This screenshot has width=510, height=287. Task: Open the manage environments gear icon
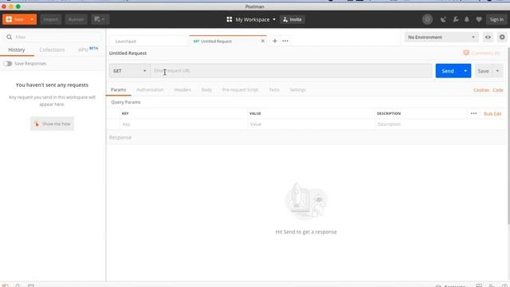tap(502, 37)
